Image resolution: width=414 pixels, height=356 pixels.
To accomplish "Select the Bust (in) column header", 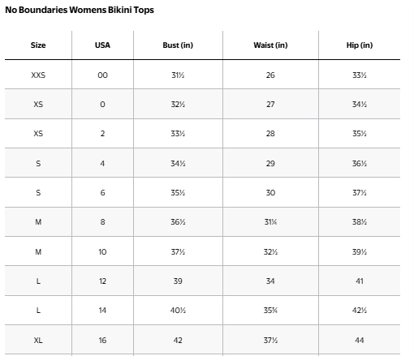I will 178,45.
